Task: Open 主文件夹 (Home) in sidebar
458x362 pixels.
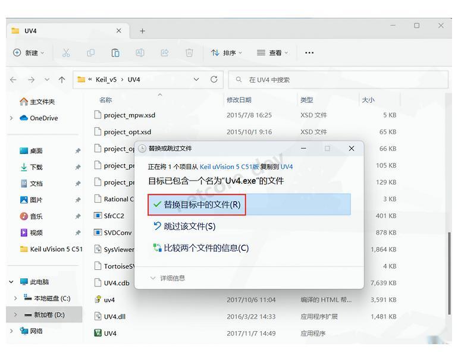Action: pos(37,102)
